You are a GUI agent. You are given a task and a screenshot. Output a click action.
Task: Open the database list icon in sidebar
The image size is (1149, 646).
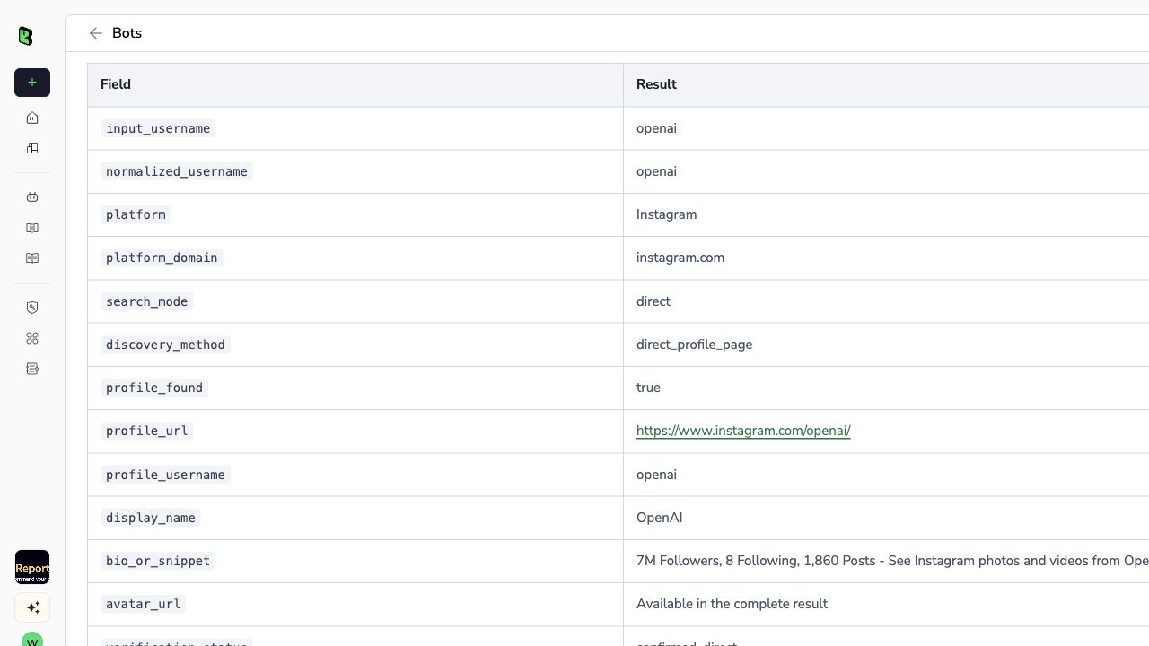tap(32, 369)
